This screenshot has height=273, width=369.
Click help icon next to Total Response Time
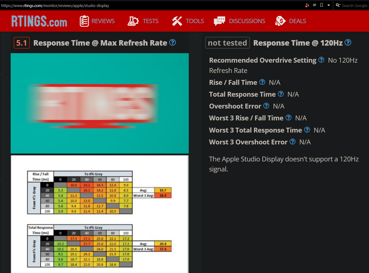tap(281, 94)
